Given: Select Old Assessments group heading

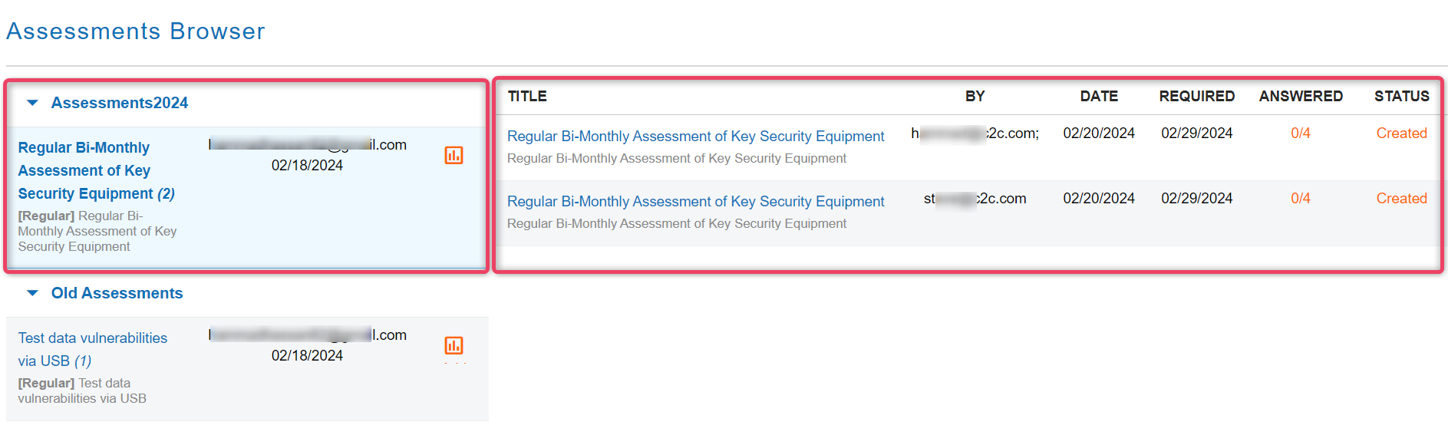Looking at the screenshot, I should (x=117, y=293).
